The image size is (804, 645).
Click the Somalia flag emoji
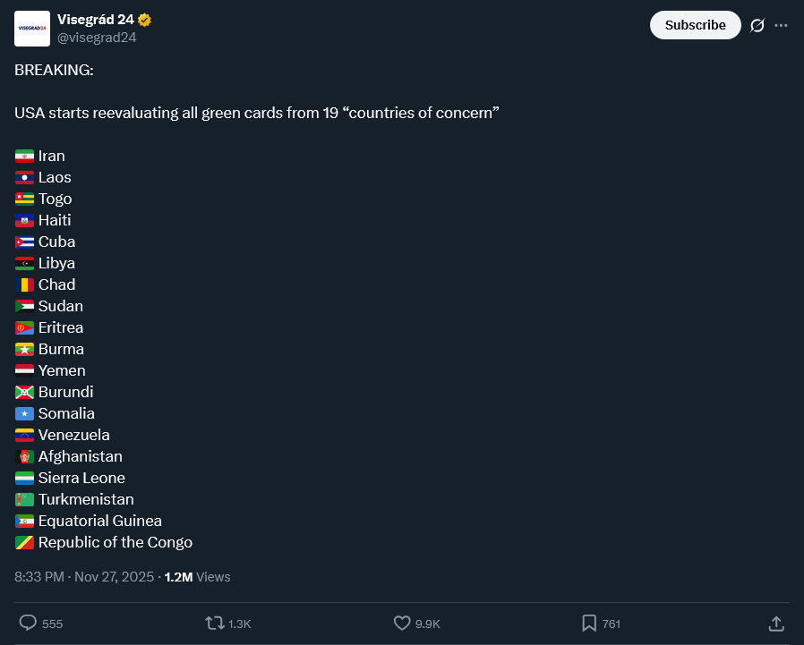pos(24,414)
